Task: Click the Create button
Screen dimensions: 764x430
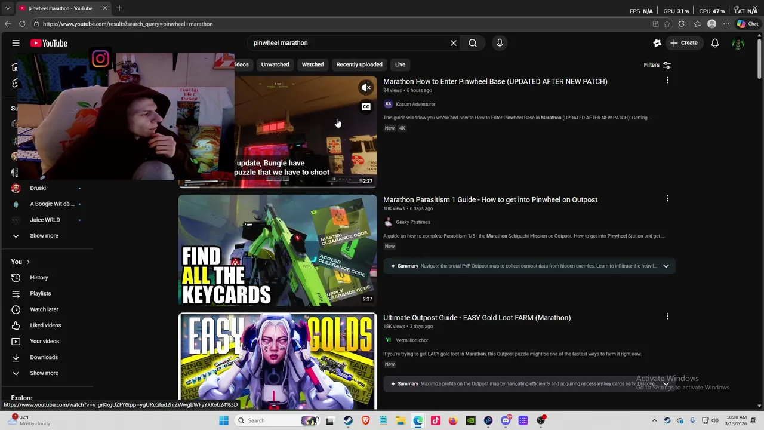Action: (683, 43)
